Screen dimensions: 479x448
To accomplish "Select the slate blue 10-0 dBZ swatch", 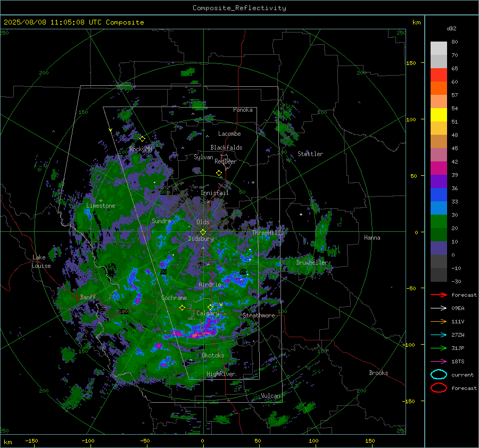I will coord(439,248).
